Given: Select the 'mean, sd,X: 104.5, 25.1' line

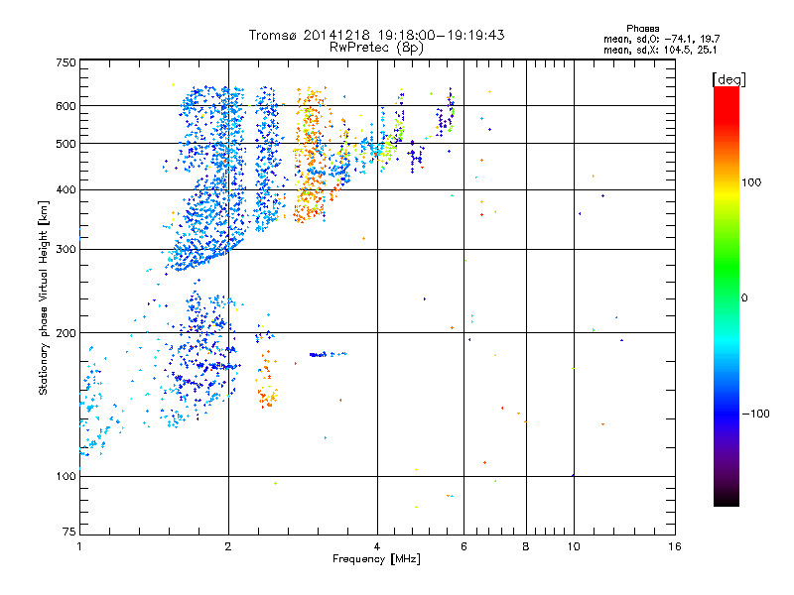Looking at the screenshot, I should 660,50.
